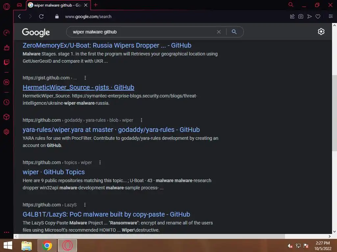Open the Opera main menu logo
The height and width of the screenshot is (252, 337).
click(x=7, y=7)
